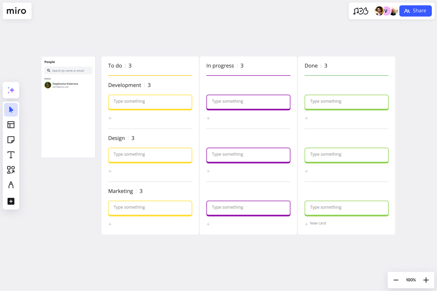This screenshot has width=437, height=291.
Task: Open the Miro AI assistant sparkles tool
Action: tap(11, 90)
